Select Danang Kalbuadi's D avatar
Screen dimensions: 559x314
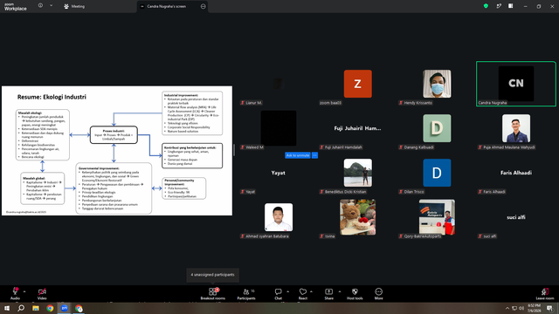[x=437, y=128]
